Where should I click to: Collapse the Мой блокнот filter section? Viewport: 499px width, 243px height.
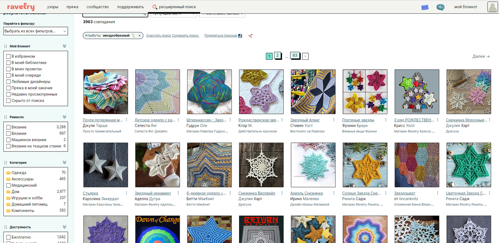click(64, 46)
